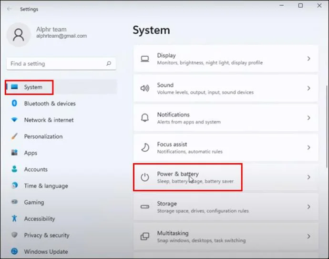This screenshot has width=329, height=259.
Task: Open Gaming section
Action: tap(61, 202)
